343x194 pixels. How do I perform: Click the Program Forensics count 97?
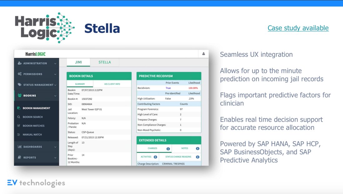(x=181, y=109)
